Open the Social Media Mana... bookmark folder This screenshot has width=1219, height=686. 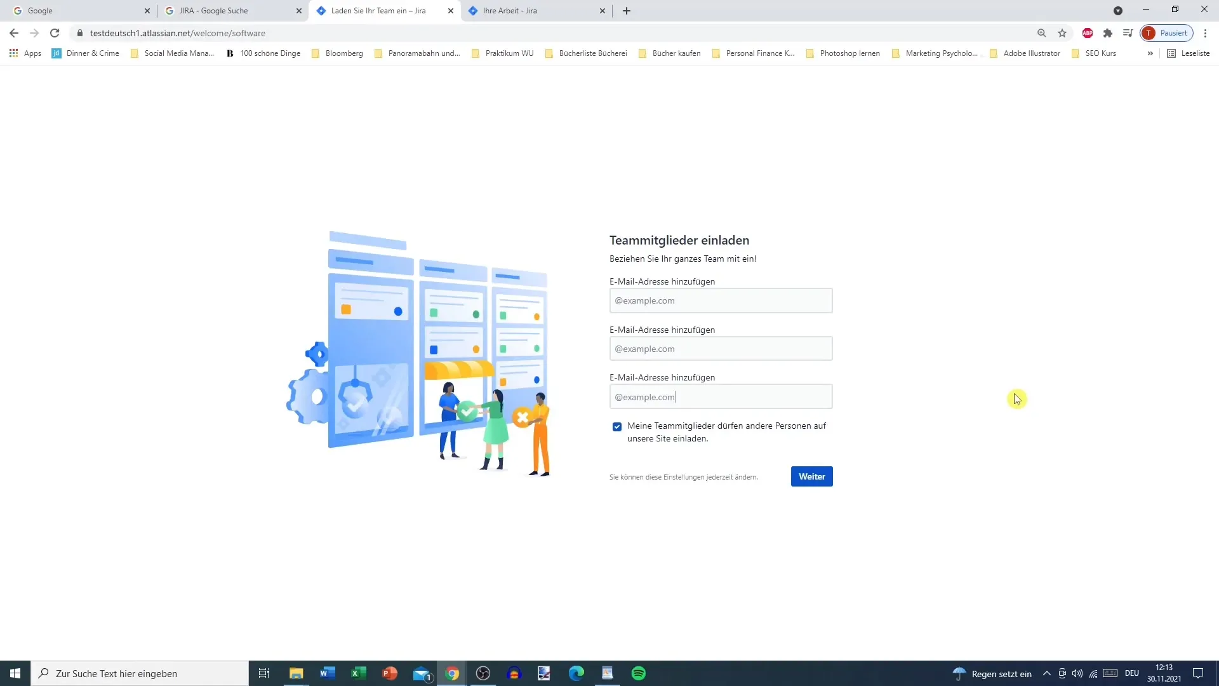click(x=172, y=53)
